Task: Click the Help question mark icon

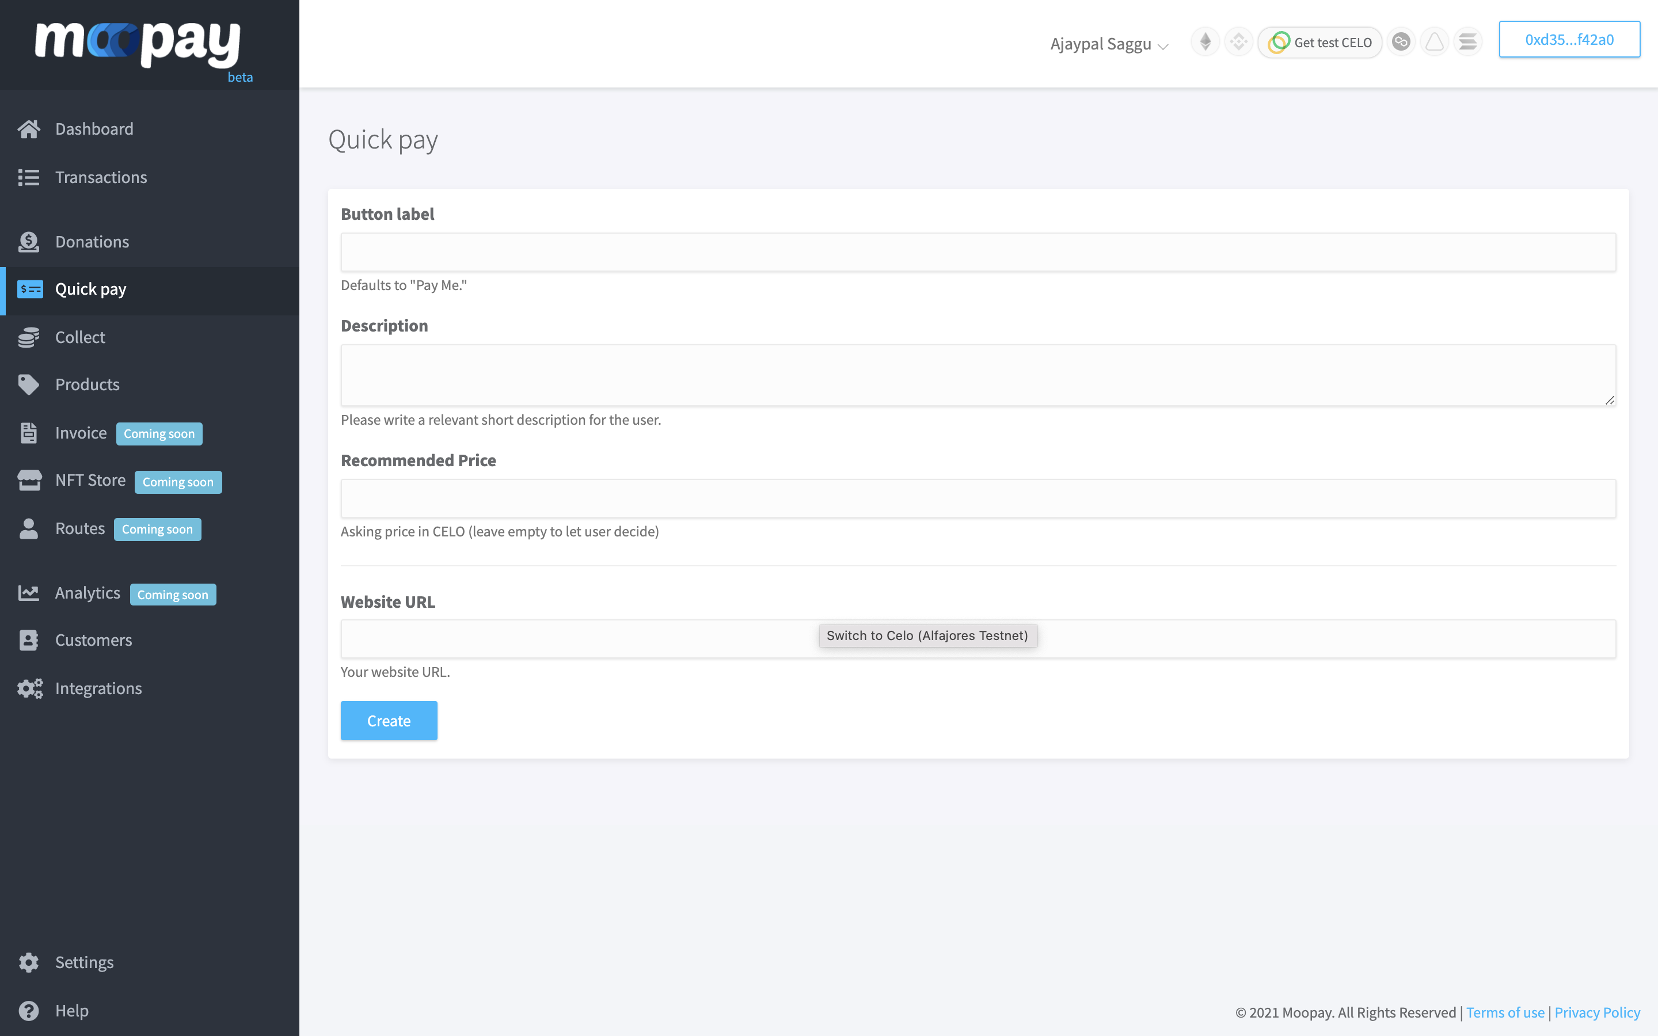Action: point(29,1011)
